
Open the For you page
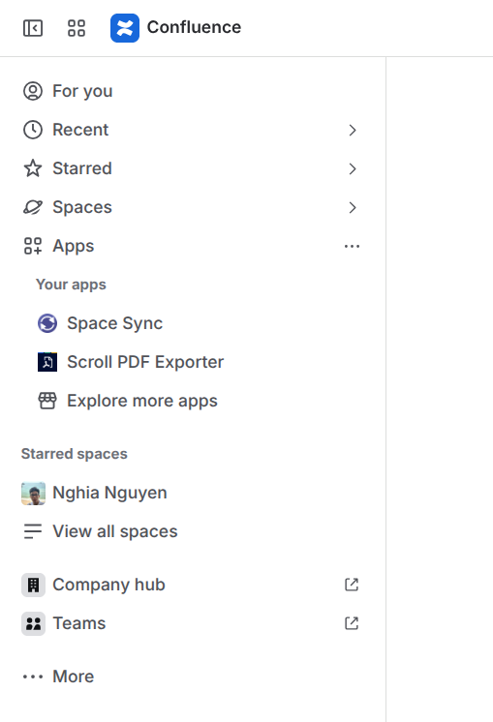[193, 91]
